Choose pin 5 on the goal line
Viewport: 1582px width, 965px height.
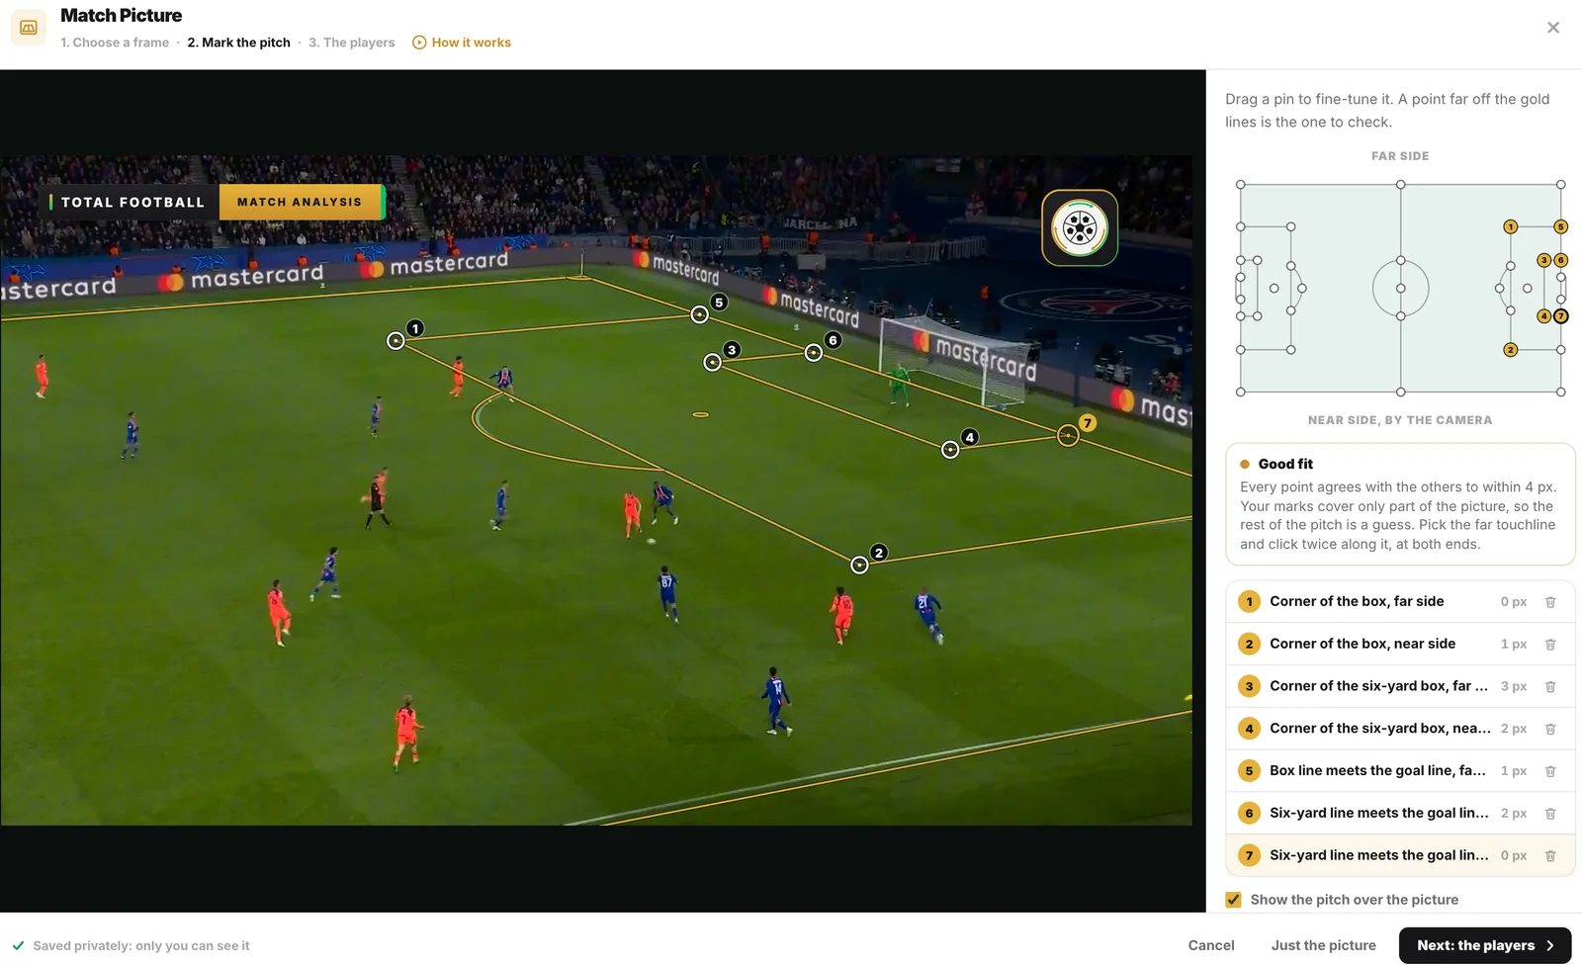pos(699,314)
